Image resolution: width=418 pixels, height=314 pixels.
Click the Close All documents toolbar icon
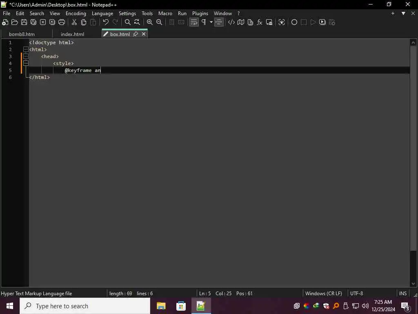pyautogui.click(x=52, y=22)
